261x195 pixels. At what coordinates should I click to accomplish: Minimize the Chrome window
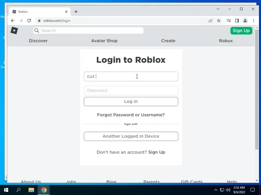tap(230, 9)
